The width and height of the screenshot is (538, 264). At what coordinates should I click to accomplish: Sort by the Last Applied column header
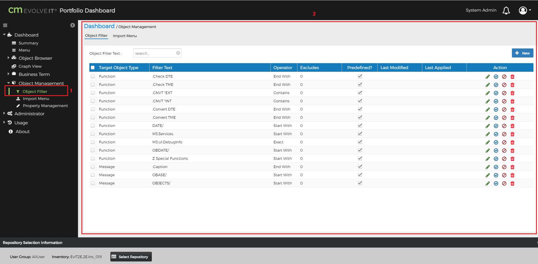pos(438,67)
